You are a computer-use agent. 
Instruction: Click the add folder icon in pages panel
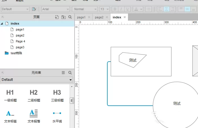(63, 17)
